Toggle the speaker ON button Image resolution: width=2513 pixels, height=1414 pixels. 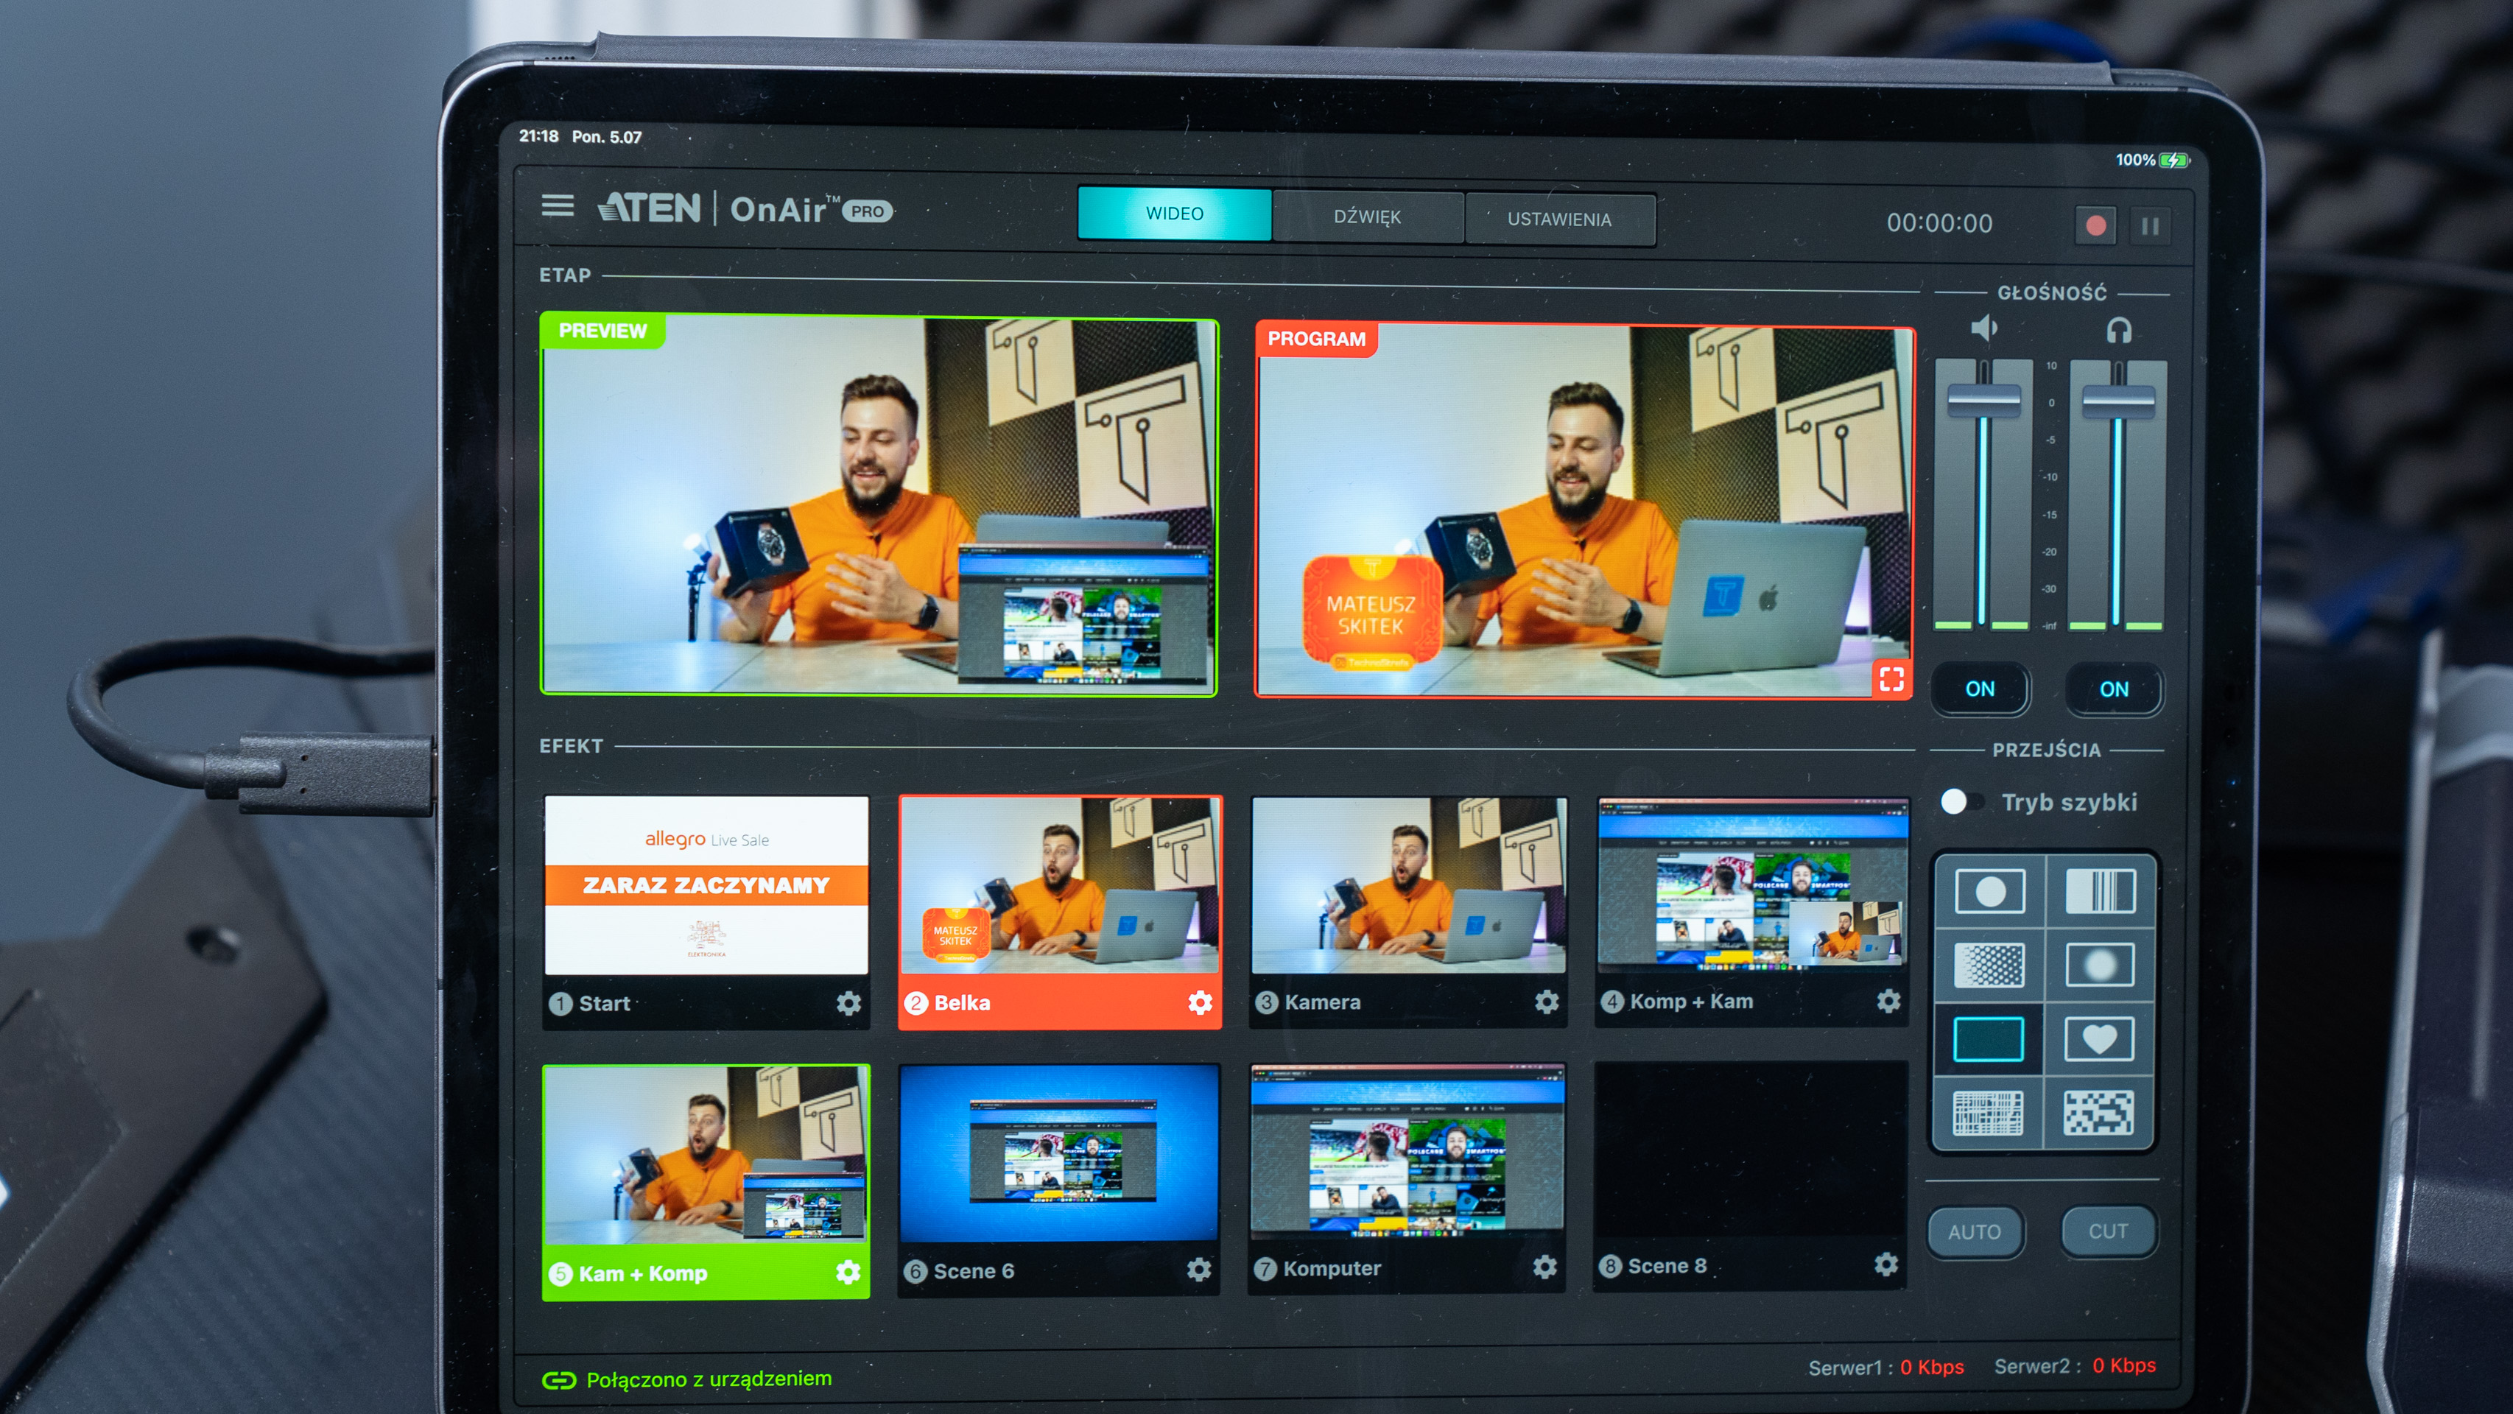[1979, 689]
